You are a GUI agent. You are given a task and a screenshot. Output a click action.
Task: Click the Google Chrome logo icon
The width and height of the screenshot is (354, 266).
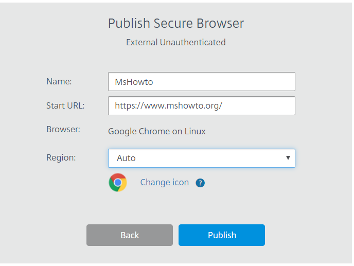click(x=118, y=183)
